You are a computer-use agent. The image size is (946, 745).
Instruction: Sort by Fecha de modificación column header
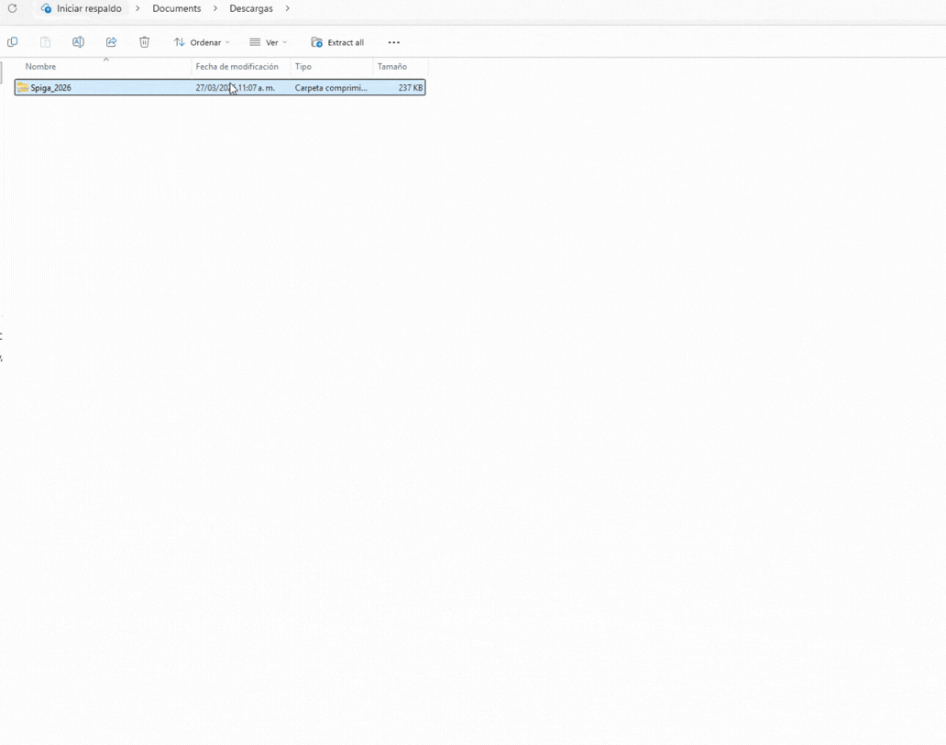(236, 67)
